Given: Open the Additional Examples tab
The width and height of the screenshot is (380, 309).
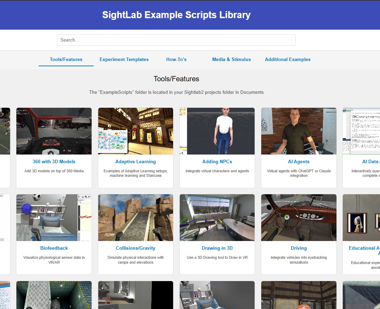Looking at the screenshot, I should pyautogui.click(x=288, y=60).
